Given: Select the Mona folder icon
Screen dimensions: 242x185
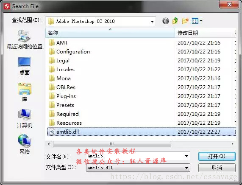Looking at the screenshot, I should (x=52, y=78).
